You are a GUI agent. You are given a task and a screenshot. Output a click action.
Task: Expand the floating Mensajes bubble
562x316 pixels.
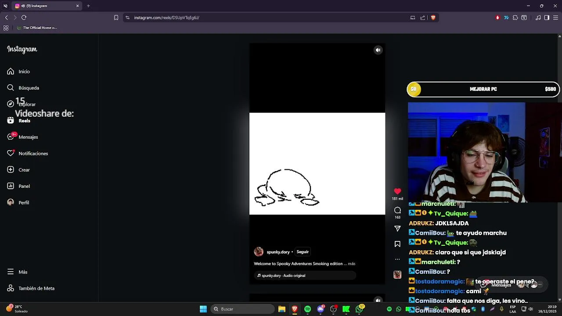point(512,284)
